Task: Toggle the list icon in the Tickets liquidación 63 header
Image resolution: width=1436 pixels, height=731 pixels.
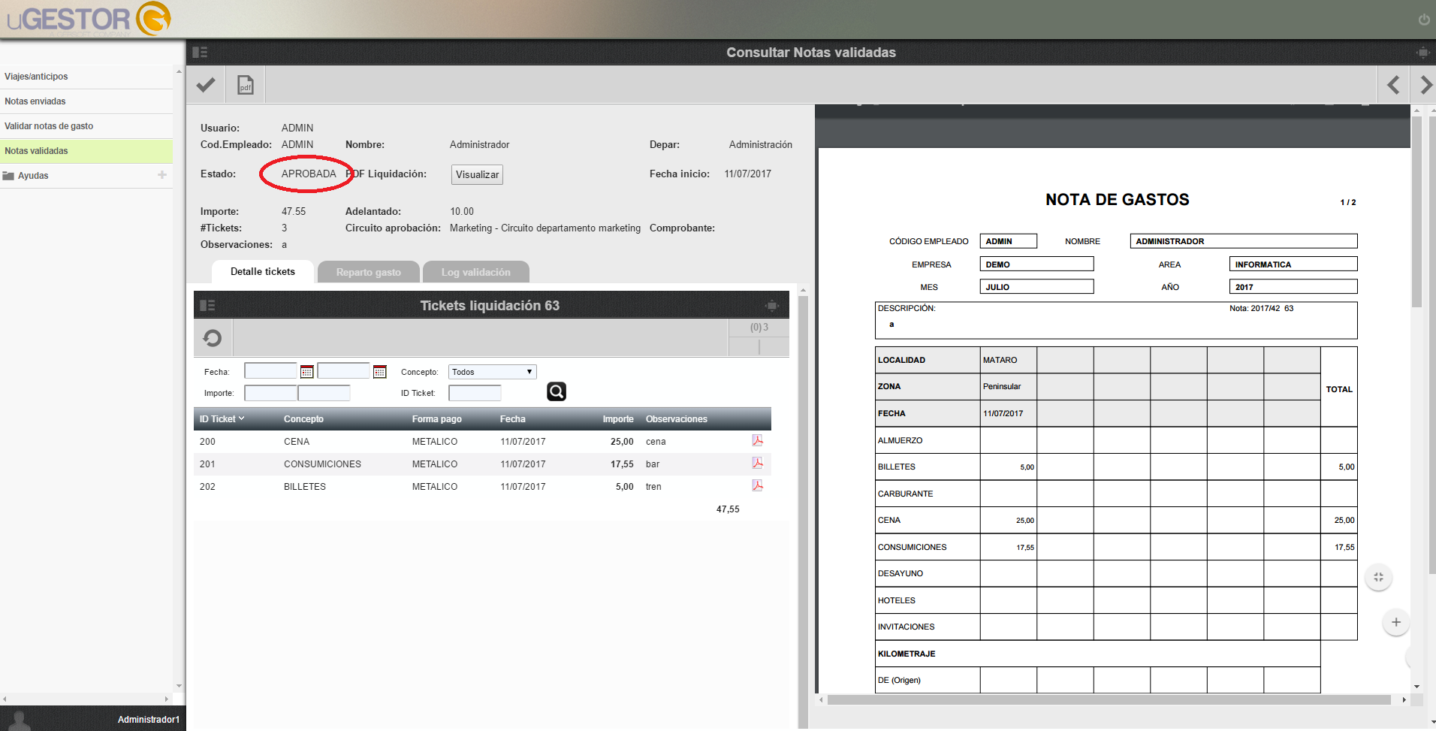Action: 207,305
